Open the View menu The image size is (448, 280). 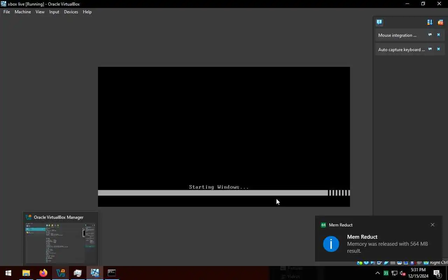point(40,12)
